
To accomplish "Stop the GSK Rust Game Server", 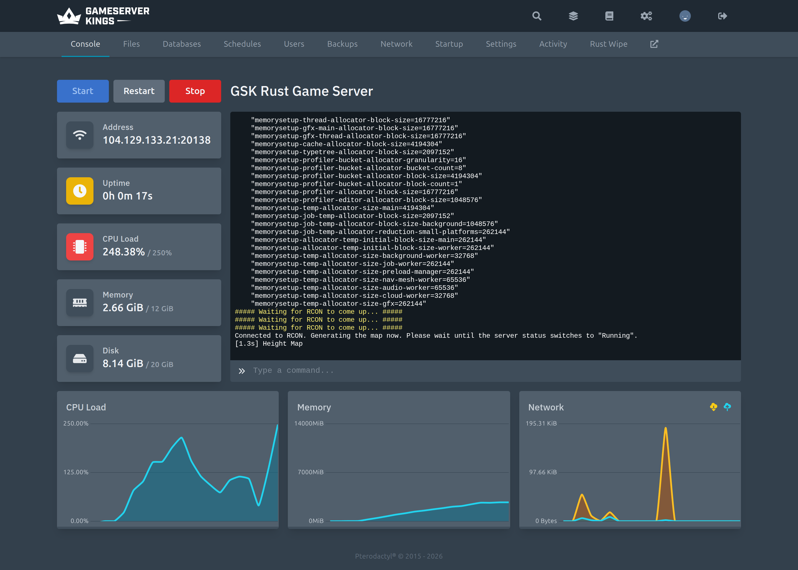I will (x=195, y=91).
